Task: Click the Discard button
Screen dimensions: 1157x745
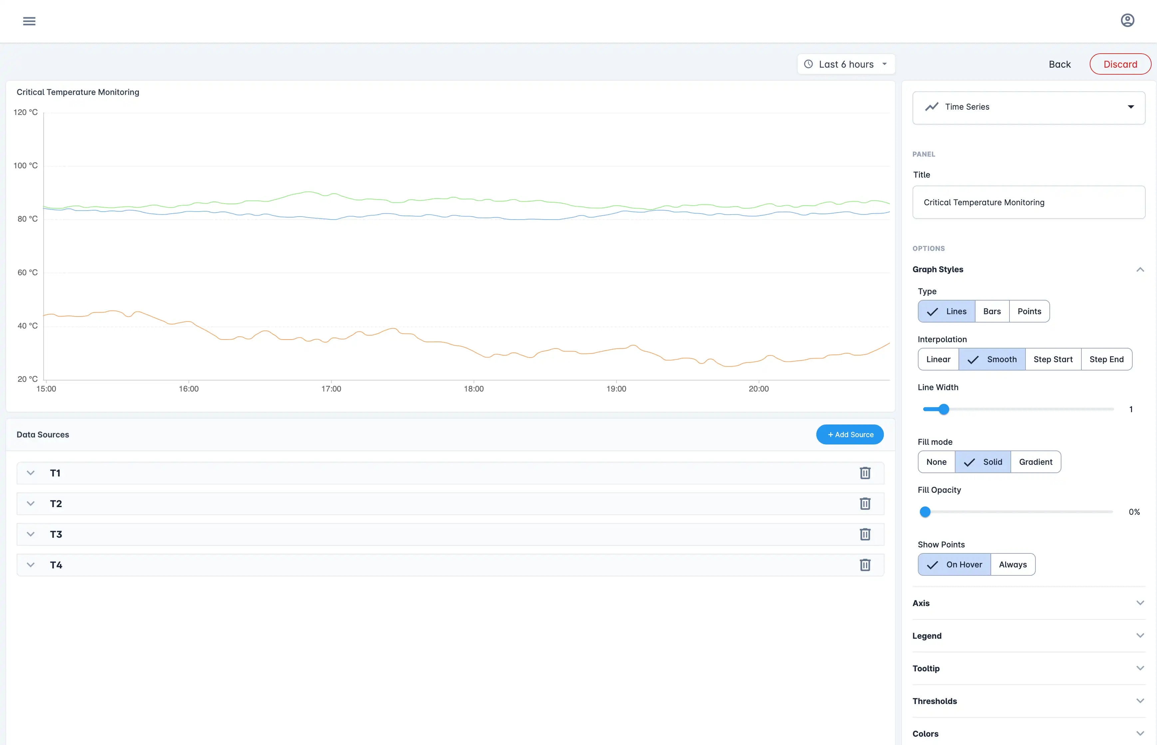Action: (1120, 64)
